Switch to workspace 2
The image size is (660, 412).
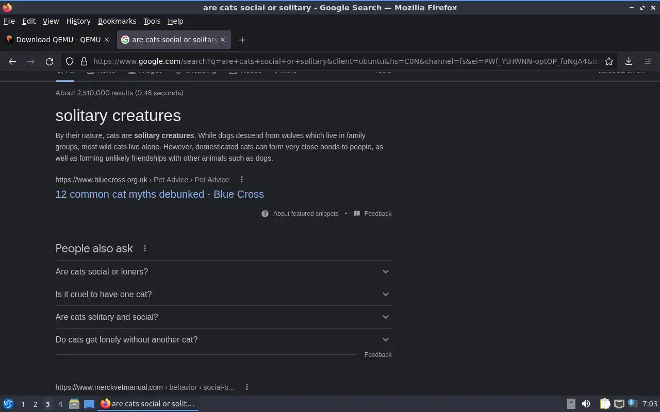tap(35, 404)
